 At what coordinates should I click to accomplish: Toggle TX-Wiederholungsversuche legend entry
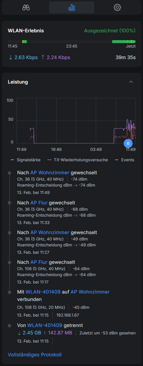78,160
